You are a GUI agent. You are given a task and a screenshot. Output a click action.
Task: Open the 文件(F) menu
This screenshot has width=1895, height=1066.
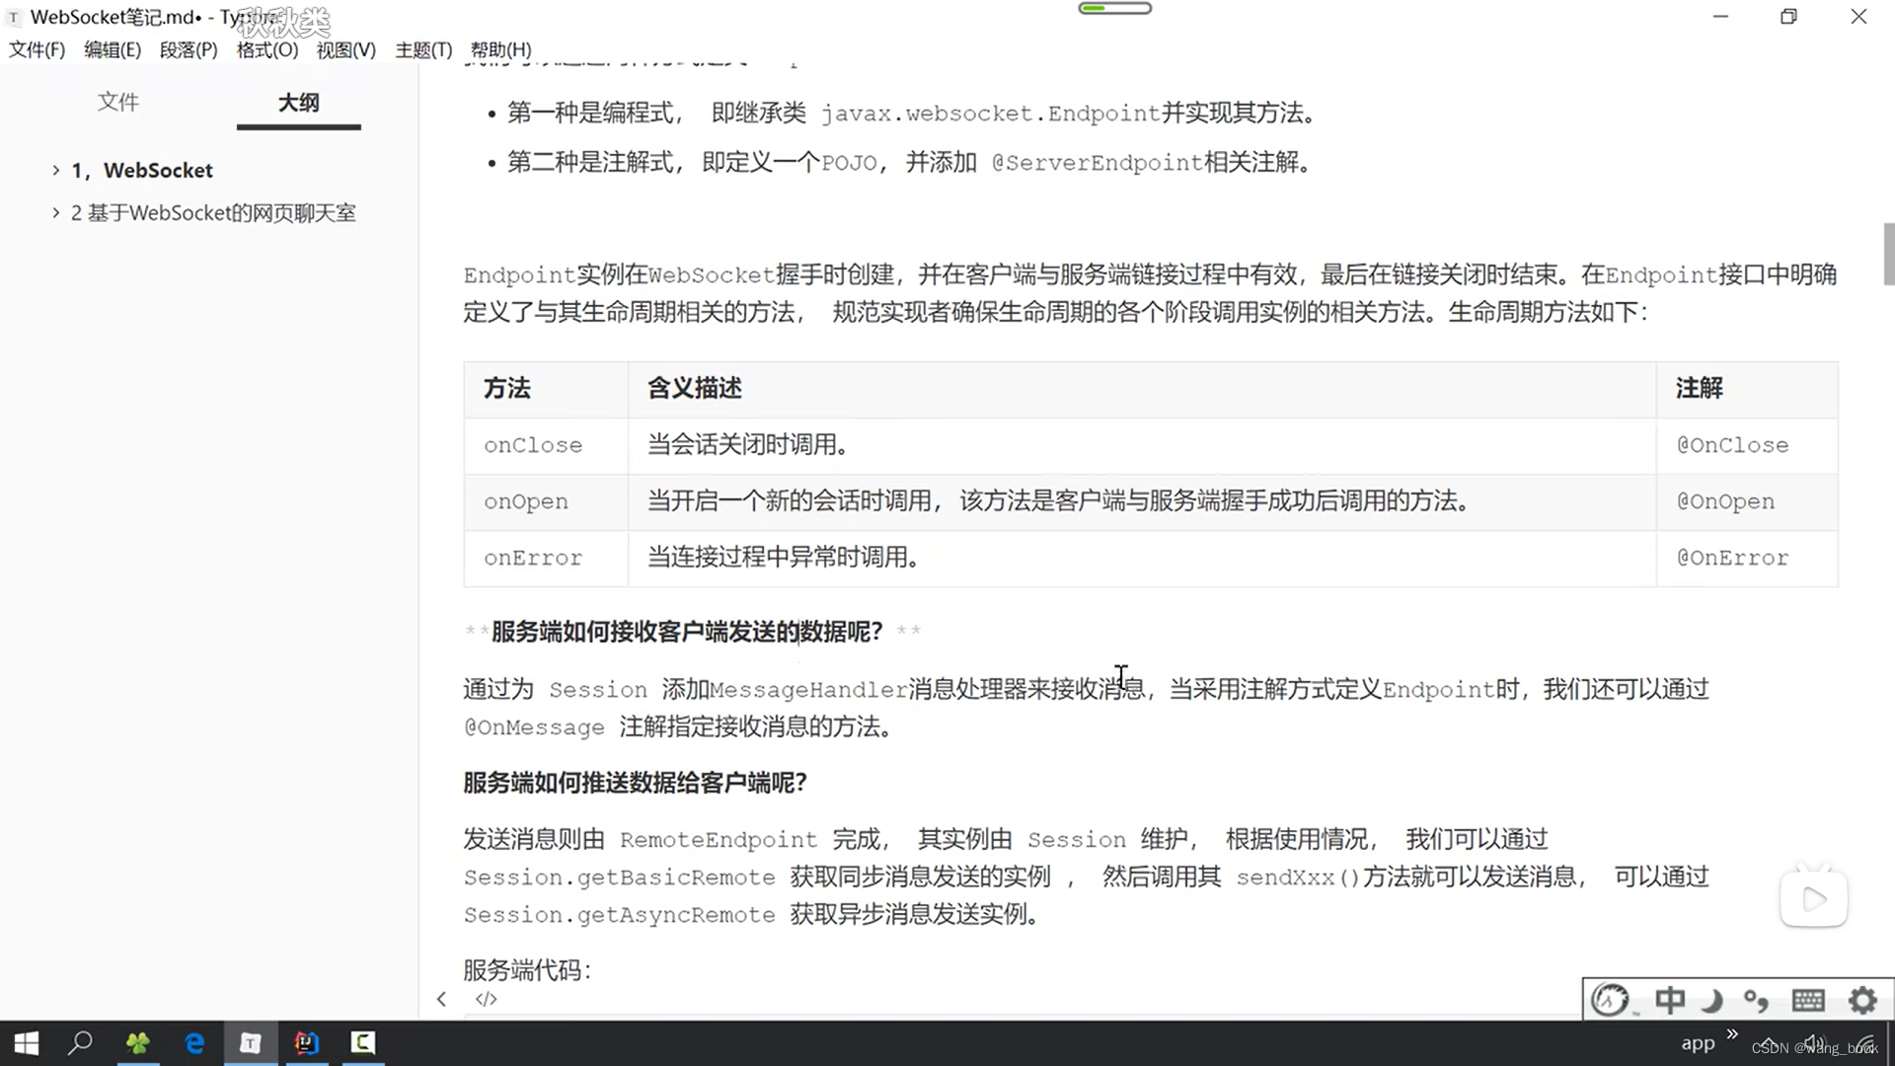[37, 49]
